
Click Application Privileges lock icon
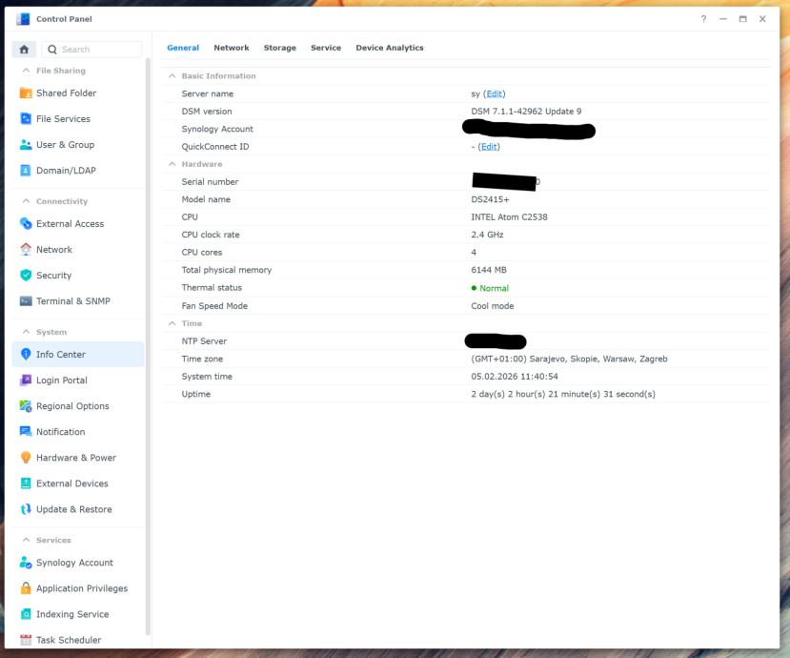(26, 588)
